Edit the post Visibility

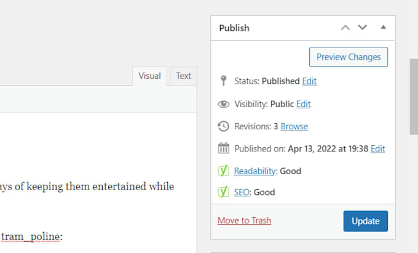click(304, 104)
